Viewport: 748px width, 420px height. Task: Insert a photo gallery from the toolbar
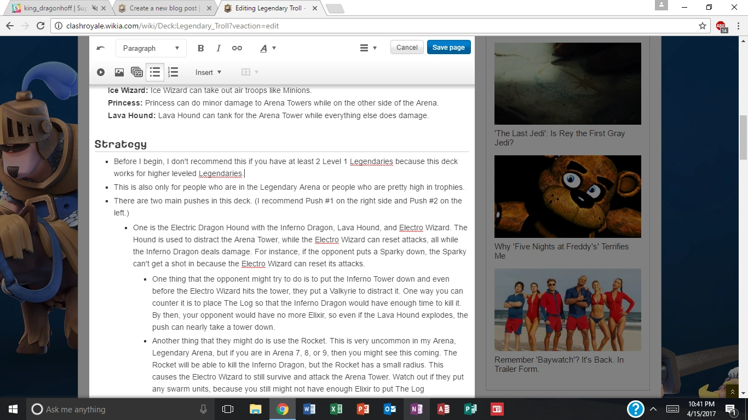[x=137, y=72]
